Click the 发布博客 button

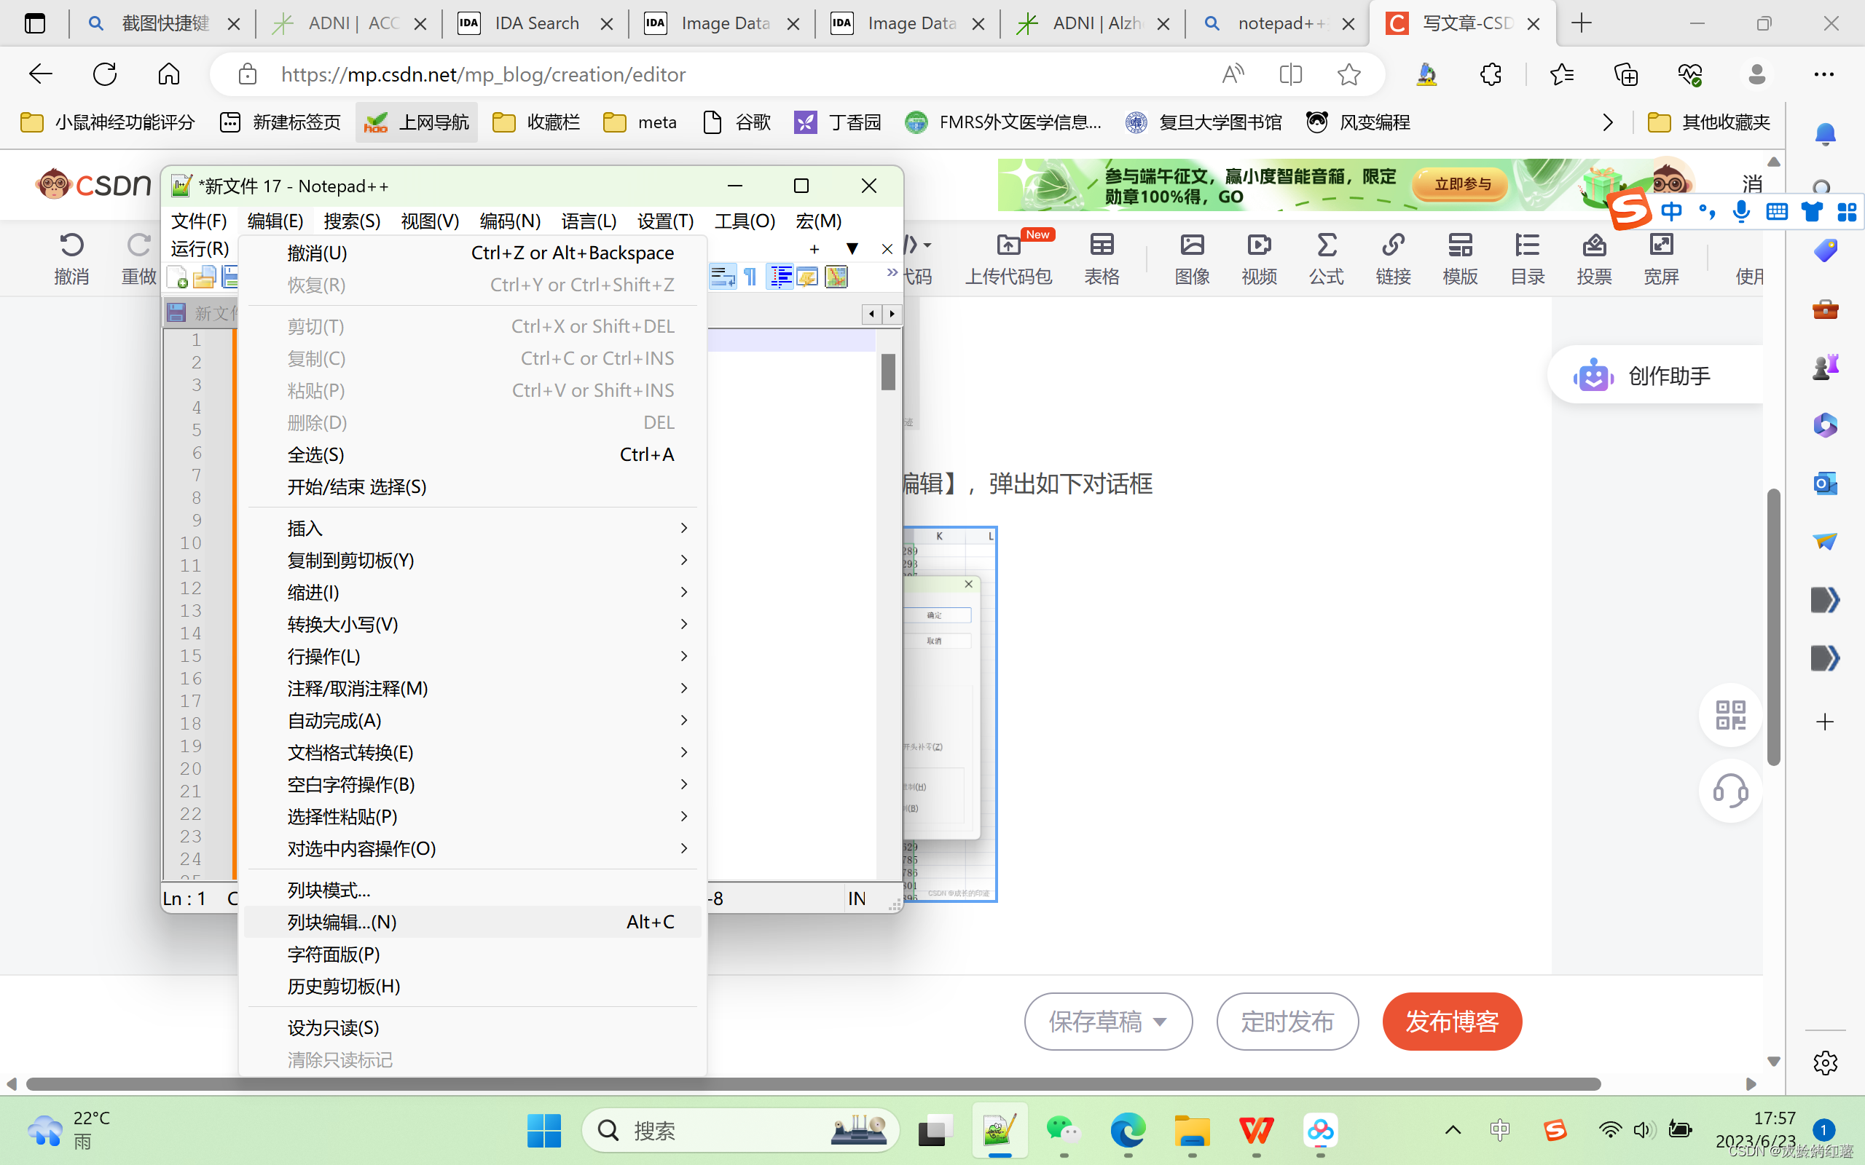1451,1022
